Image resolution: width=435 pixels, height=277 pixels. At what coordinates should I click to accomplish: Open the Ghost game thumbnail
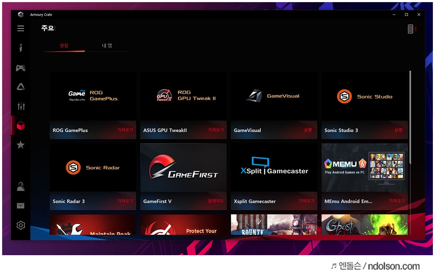coord(365,225)
